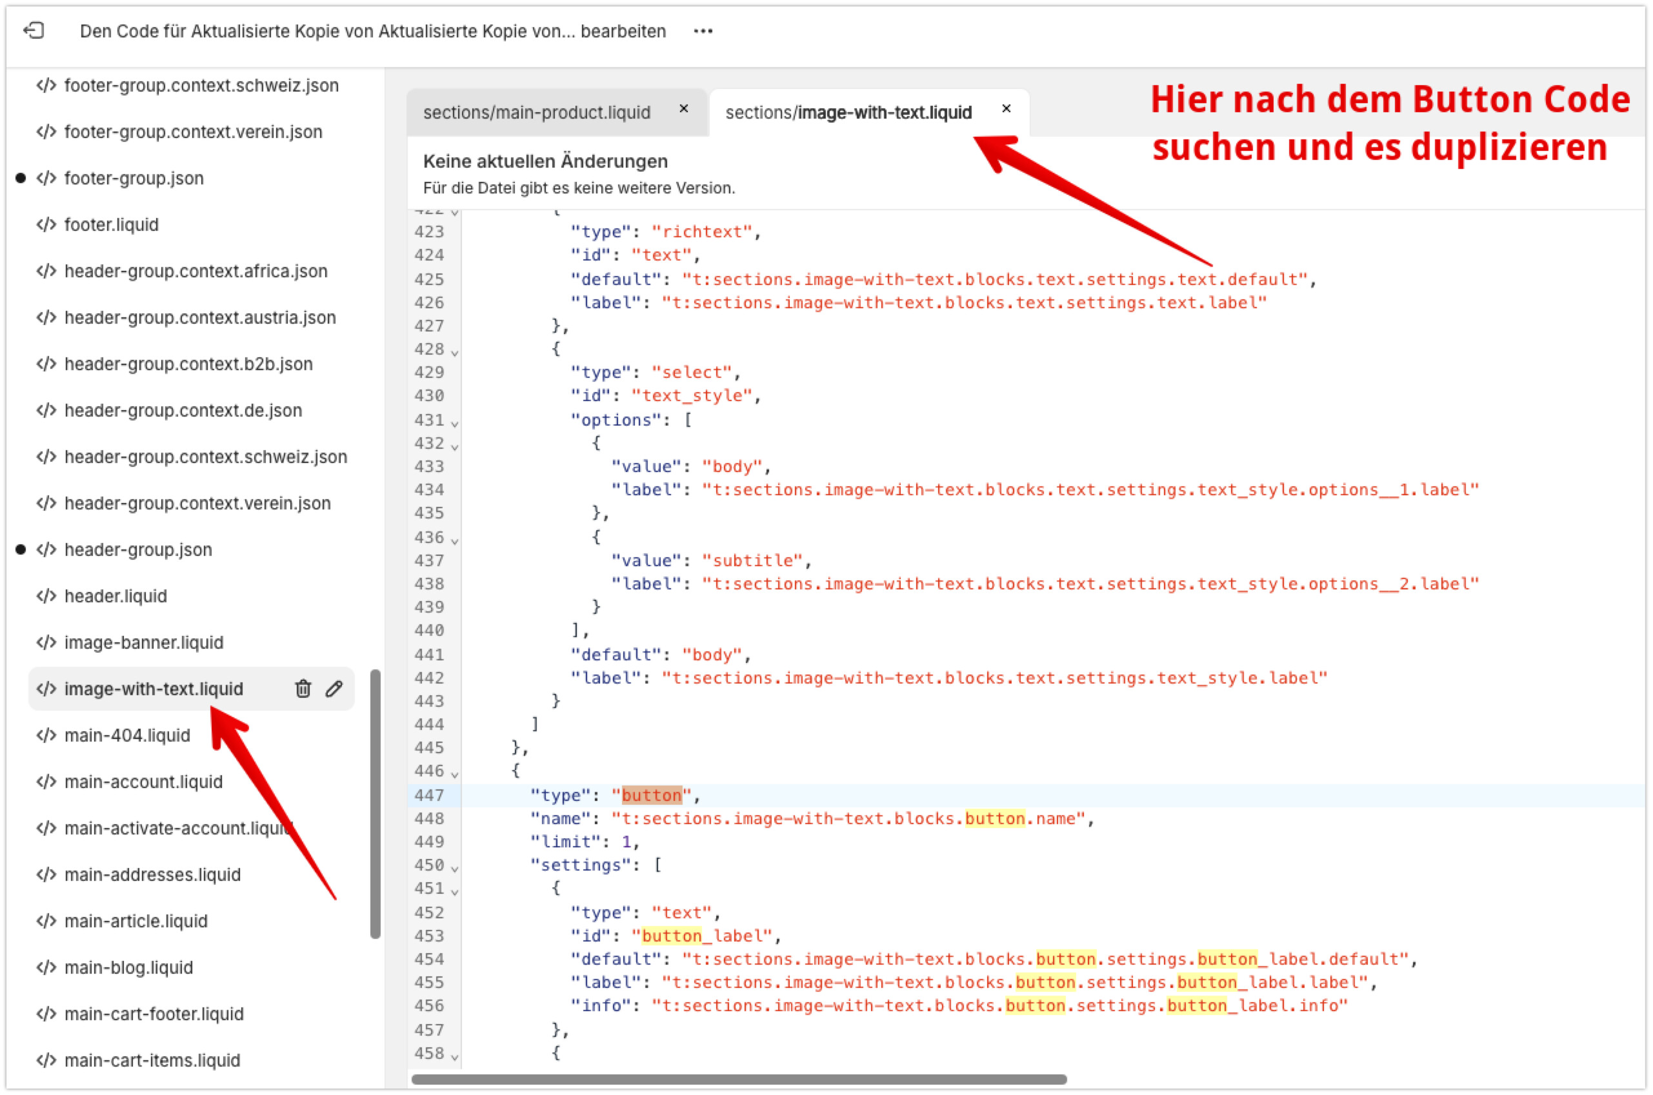Select the sections/image-with-text.liquid tab
The height and width of the screenshot is (1095, 1653).
(848, 112)
